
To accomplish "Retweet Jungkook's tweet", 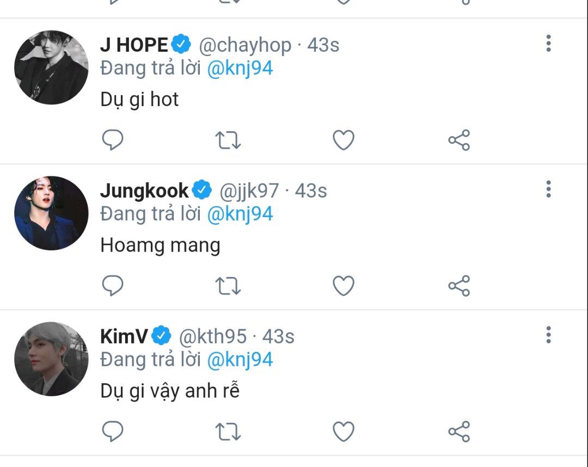I will coord(228,286).
